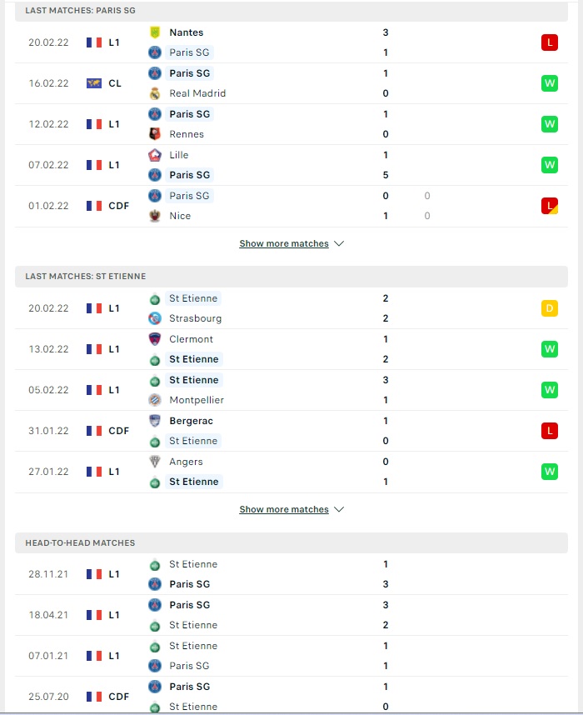Click the Angers club logo
The image size is (583, 715).
click(155, 462)
